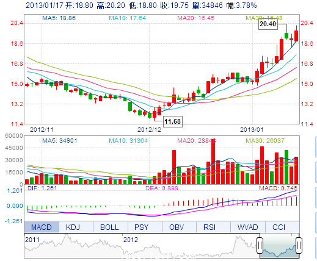Click the DIF: 1.261 value label

coord(42,188)
